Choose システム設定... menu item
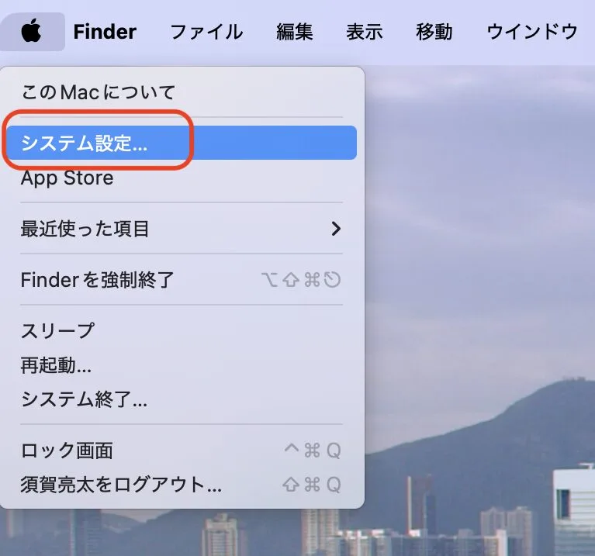The width and height of the screenshot is (595, 556). click(x=182, y=143)
